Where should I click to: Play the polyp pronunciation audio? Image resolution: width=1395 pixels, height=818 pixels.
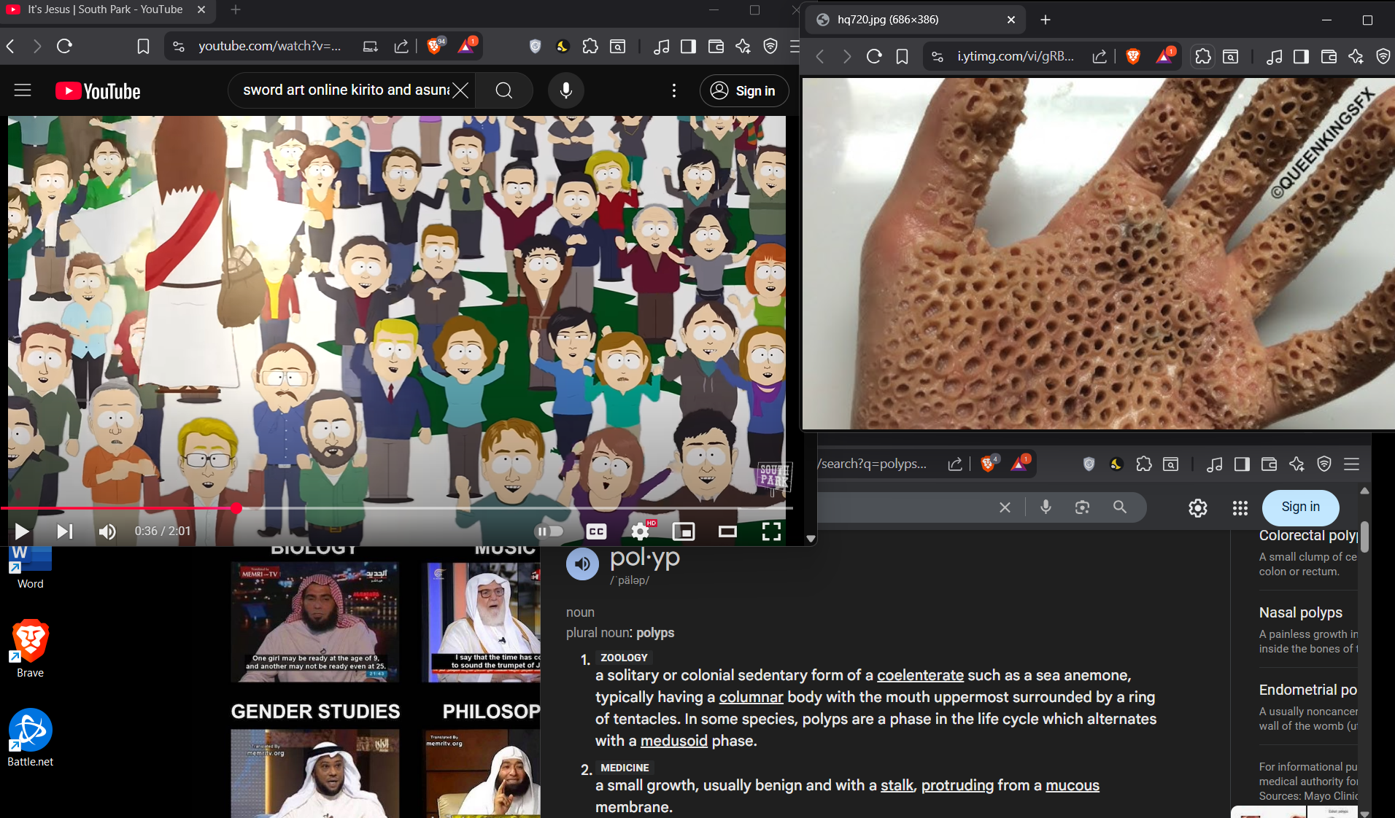coord(582,564)
